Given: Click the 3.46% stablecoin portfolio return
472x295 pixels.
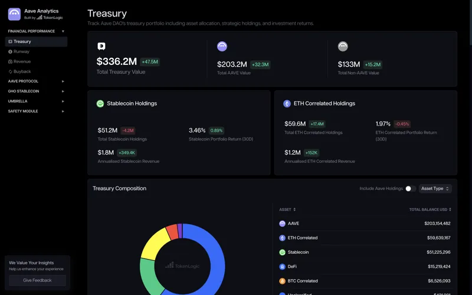Looking at the screenshot, I should coord(197,130).
